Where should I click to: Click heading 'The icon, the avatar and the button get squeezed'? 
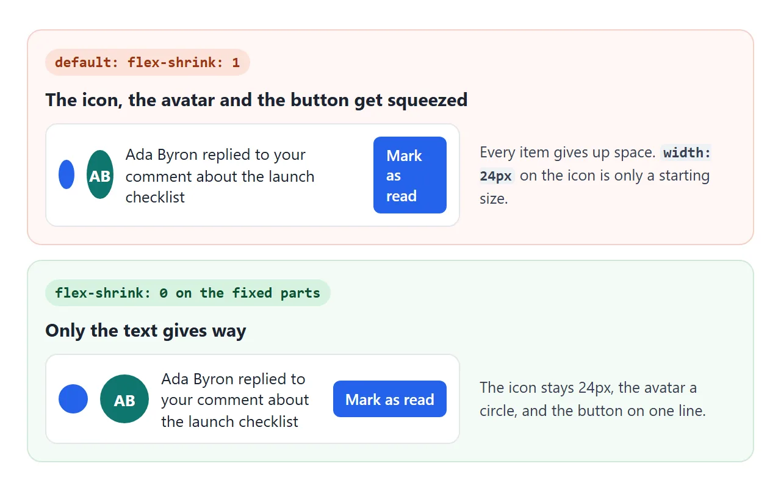pos(256,99)
